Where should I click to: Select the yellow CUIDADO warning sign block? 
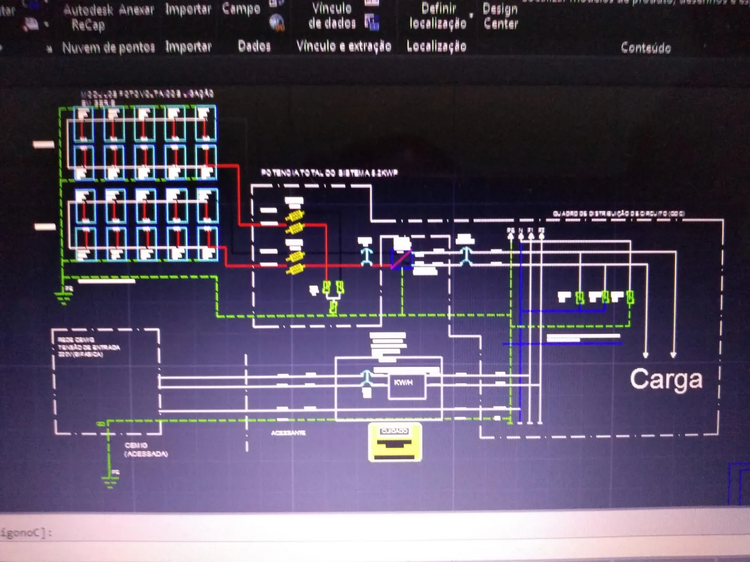click(395, 442)
